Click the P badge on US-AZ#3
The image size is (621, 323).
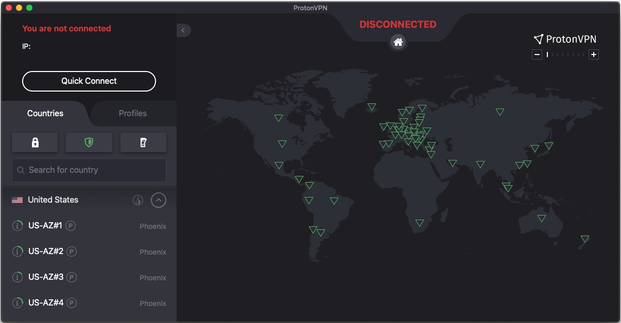(71, 277)
